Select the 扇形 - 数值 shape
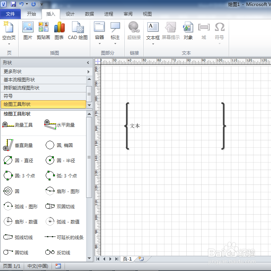The width and height of the screenshot is (271, 271). pos(21,222)
